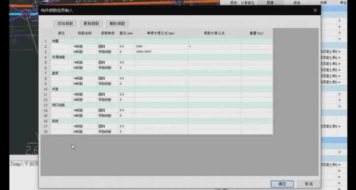Click 单位 column header in background table
The image size is (356, 190).
(x=343, y=3)
